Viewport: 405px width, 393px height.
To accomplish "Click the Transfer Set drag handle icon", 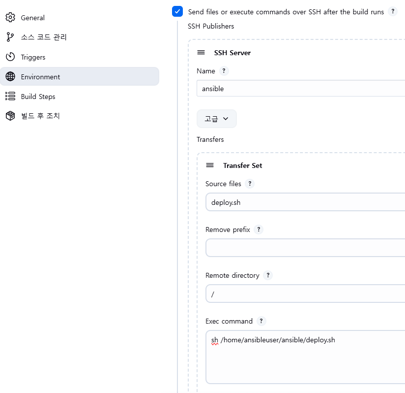I will [210, 165].
